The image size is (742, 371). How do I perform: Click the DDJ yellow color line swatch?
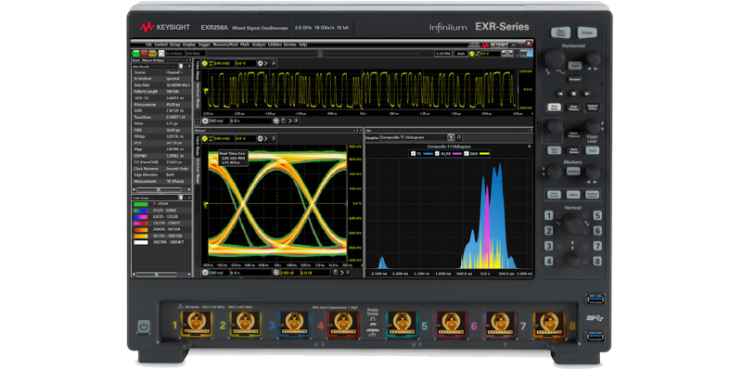(x=483, y=153)
